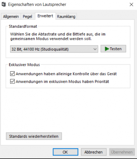Select the Raumklang tab
This screenshot has width=137, height=159.
click(66, 17)
